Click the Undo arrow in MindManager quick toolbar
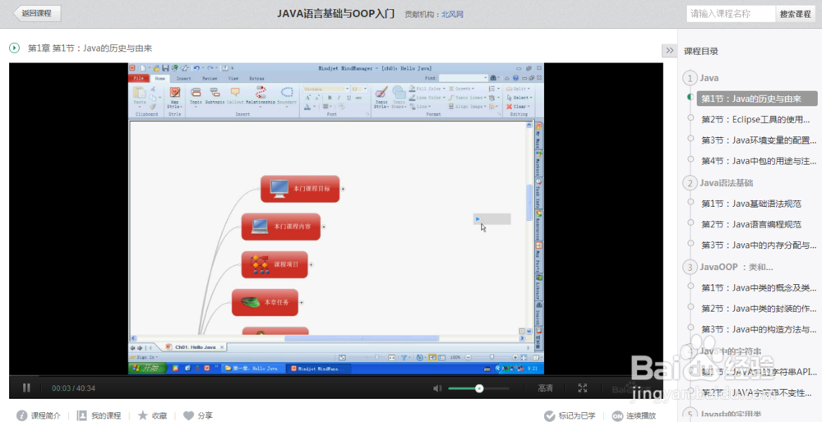This screenshot has width=822, height=422. click(x=196, y=68)
